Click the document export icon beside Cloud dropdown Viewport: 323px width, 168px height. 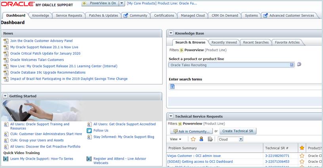click(210, 139)
